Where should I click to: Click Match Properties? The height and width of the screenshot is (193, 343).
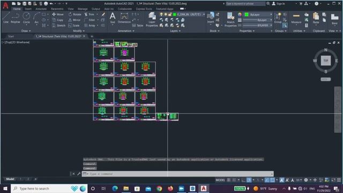(230, 19)
